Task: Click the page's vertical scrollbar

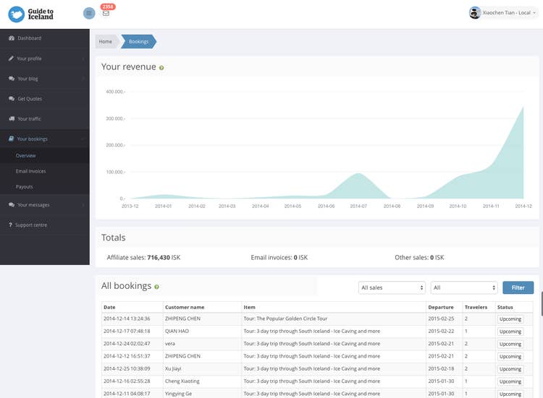Action: click(541, 303)
